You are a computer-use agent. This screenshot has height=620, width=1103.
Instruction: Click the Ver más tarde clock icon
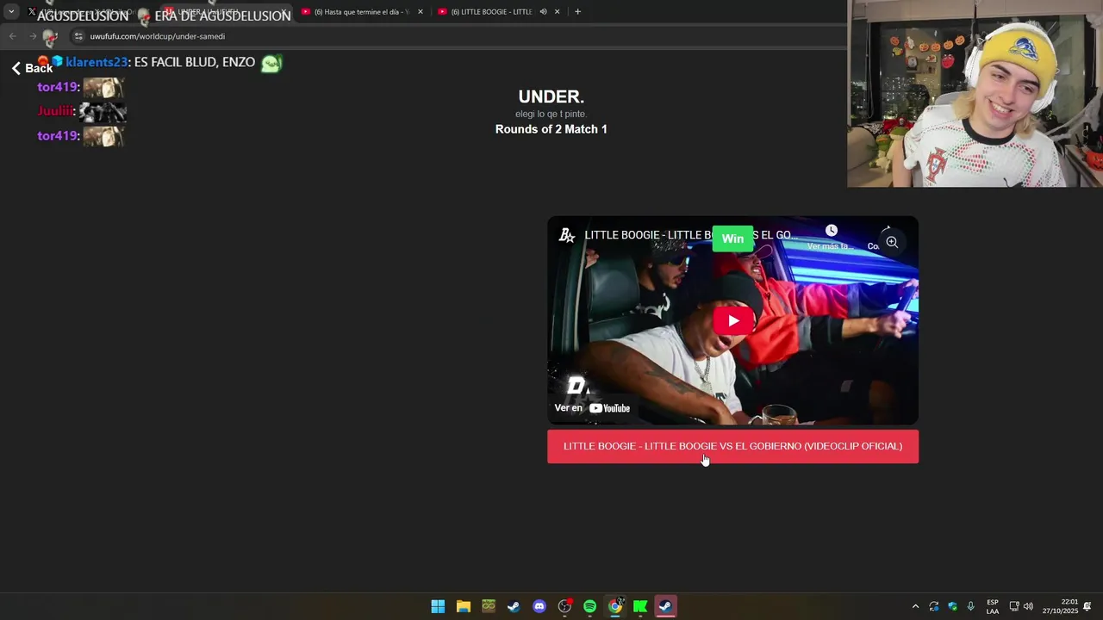[831, 231]
